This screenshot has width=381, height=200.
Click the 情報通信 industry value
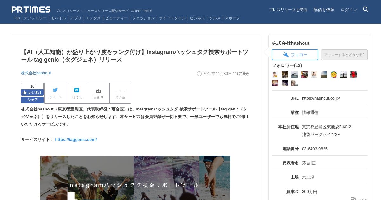point(310,113)
